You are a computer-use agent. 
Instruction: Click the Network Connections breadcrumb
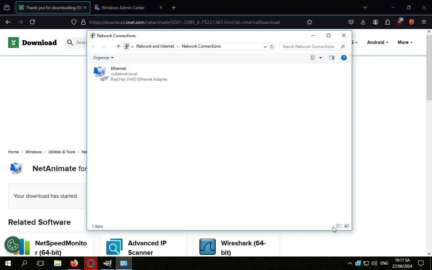pos(201,46)
